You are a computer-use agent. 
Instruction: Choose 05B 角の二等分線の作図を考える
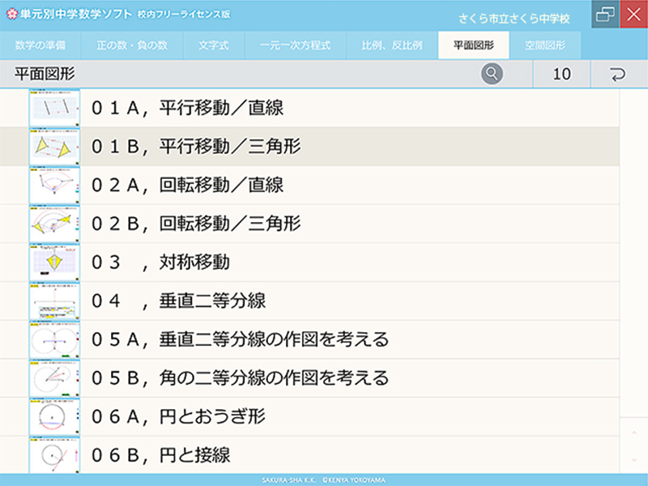240,378
